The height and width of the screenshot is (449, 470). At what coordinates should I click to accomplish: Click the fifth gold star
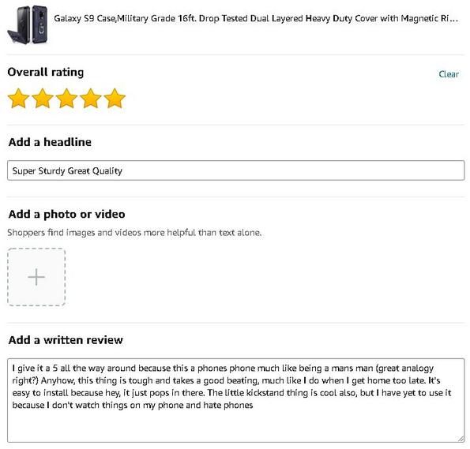point(115,99)
